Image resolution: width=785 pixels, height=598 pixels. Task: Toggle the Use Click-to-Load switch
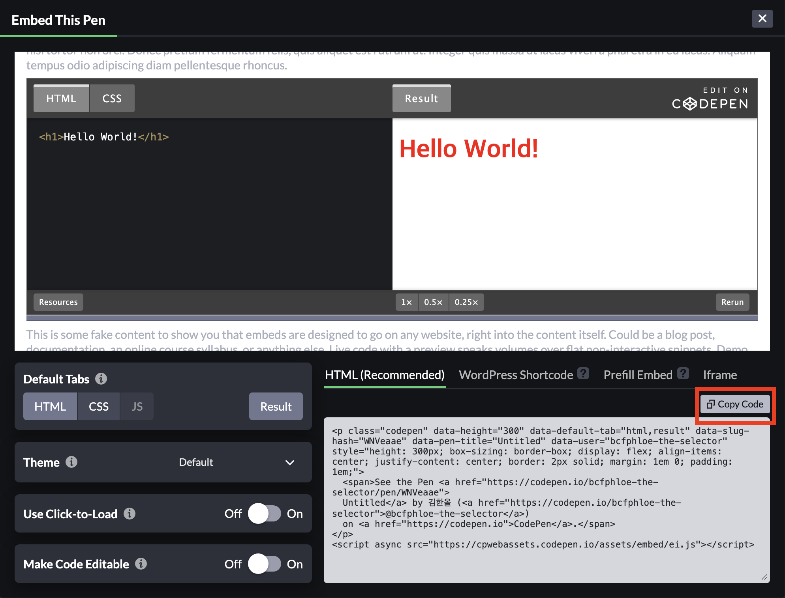click(264, 514)
